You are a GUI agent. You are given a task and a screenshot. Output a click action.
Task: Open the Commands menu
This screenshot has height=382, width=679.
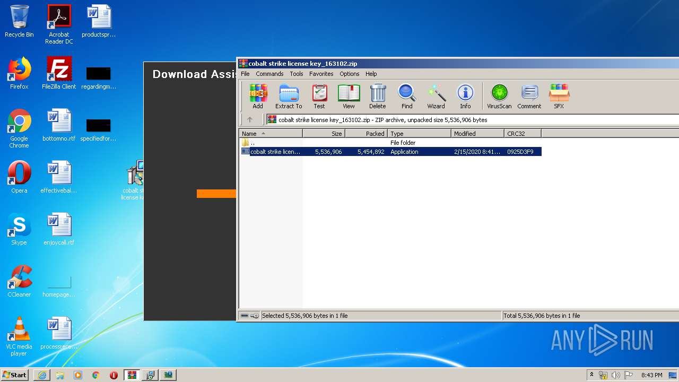(269, 74)
